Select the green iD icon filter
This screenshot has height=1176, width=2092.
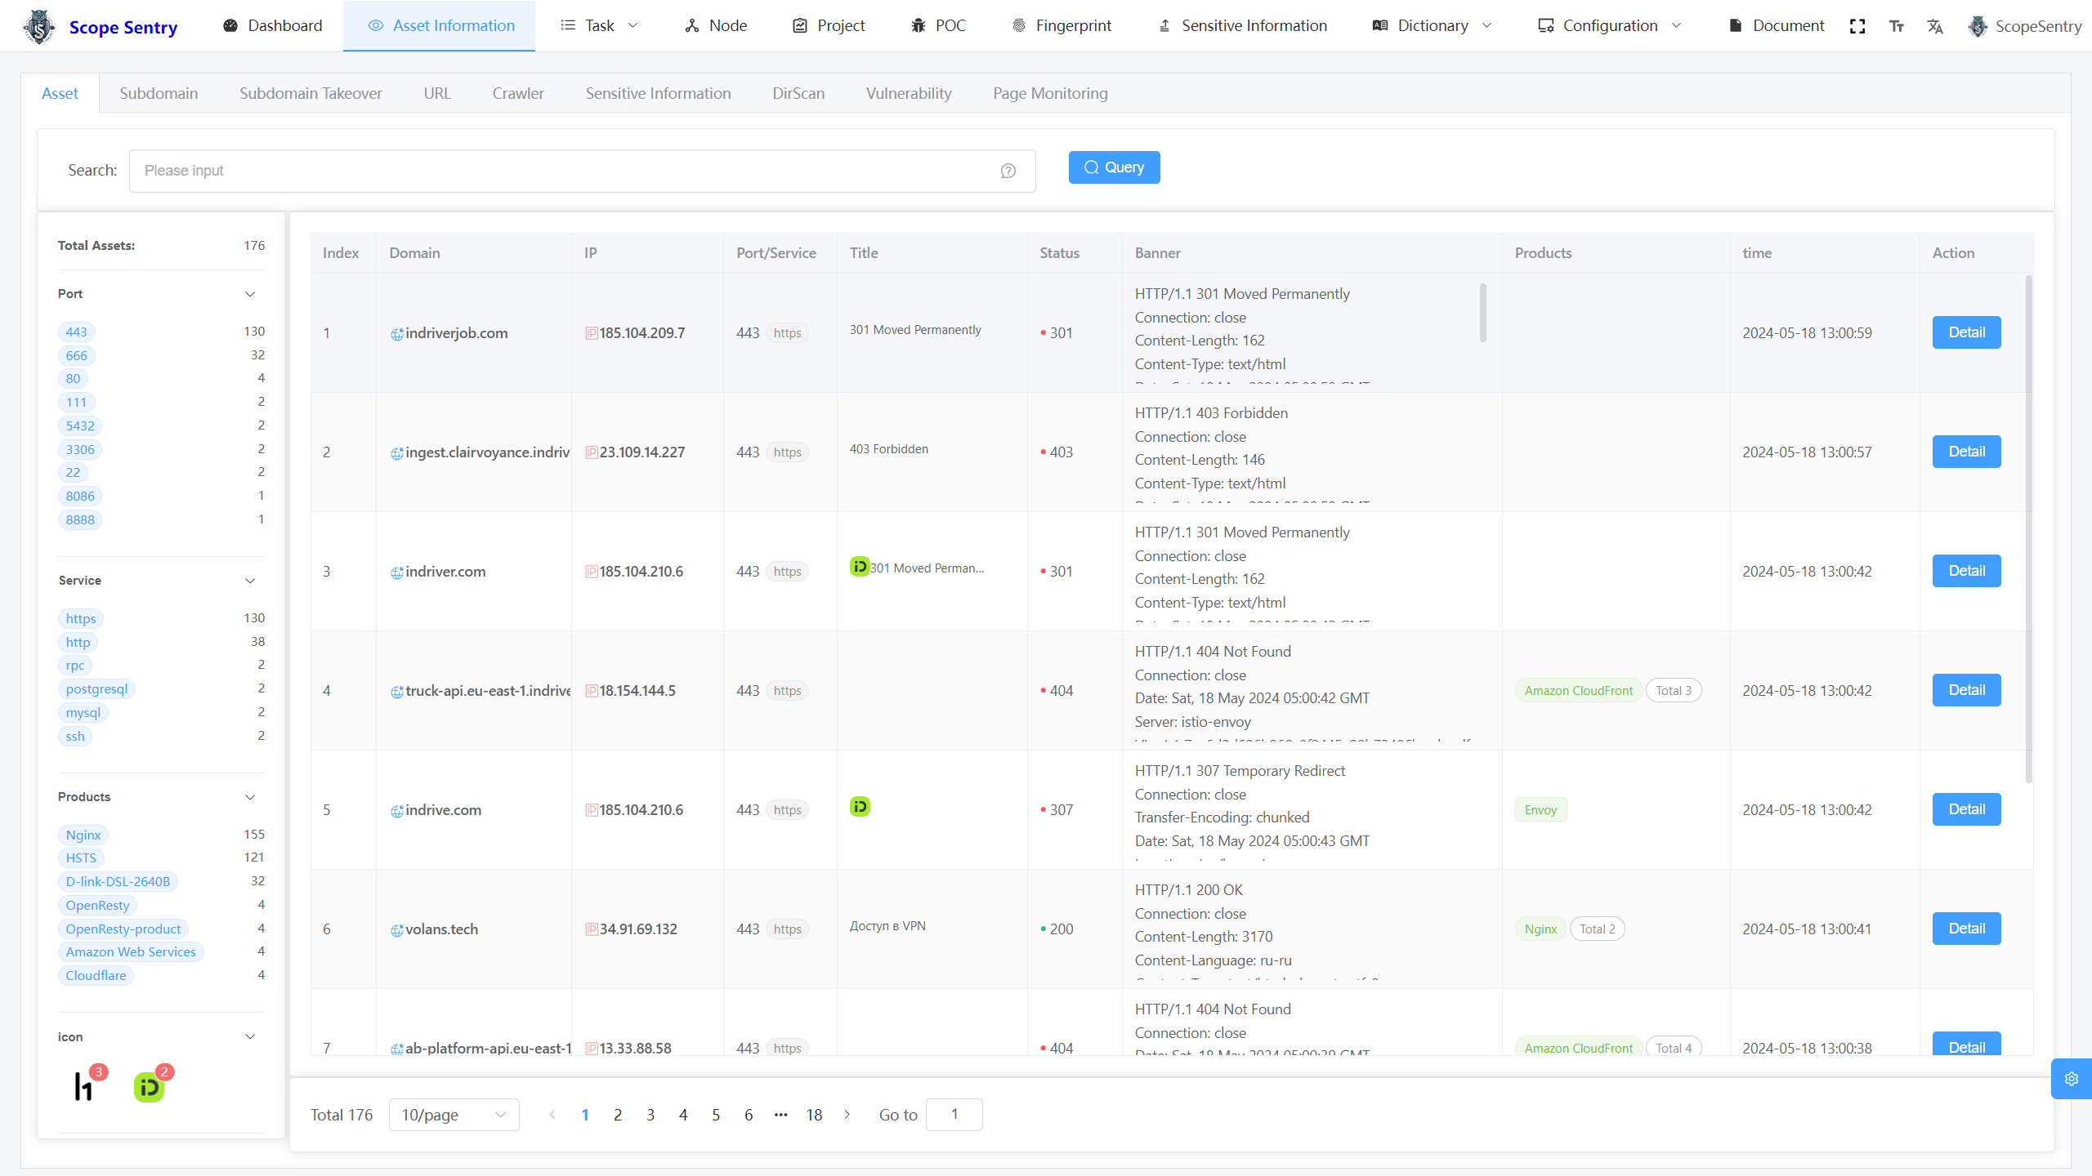[149, 1087]
